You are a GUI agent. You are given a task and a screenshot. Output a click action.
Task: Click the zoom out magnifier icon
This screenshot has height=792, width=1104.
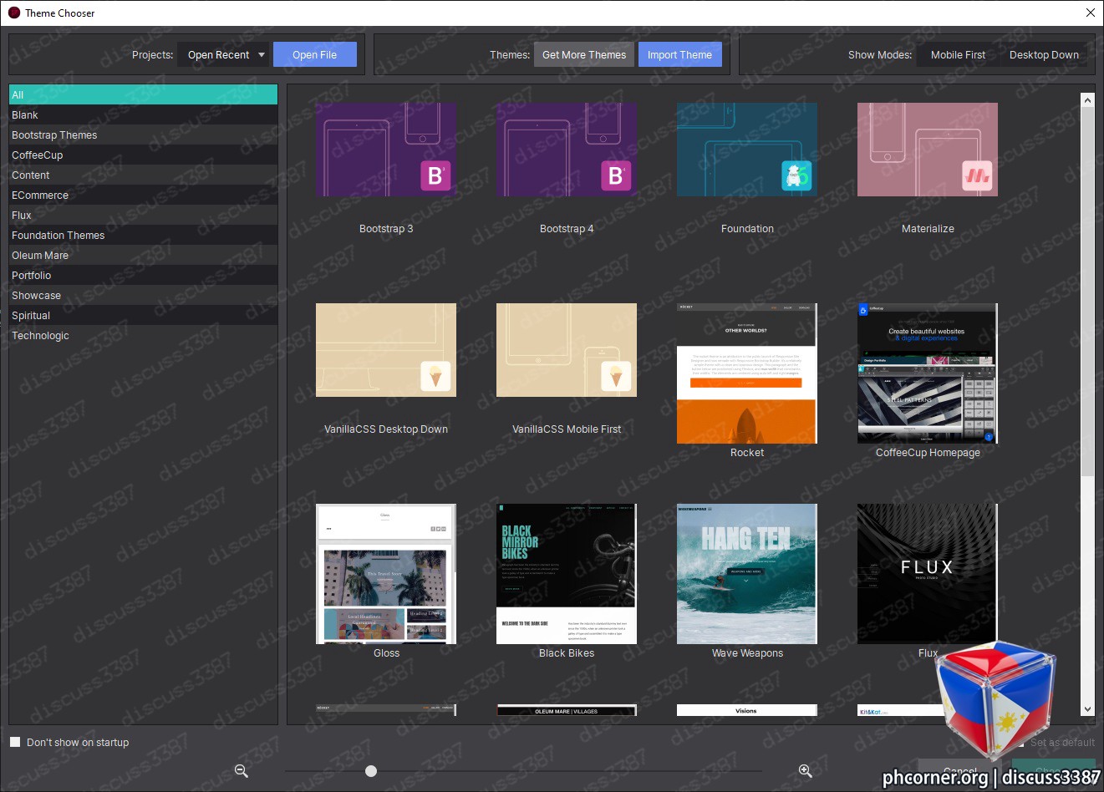[x=242, y=771]
